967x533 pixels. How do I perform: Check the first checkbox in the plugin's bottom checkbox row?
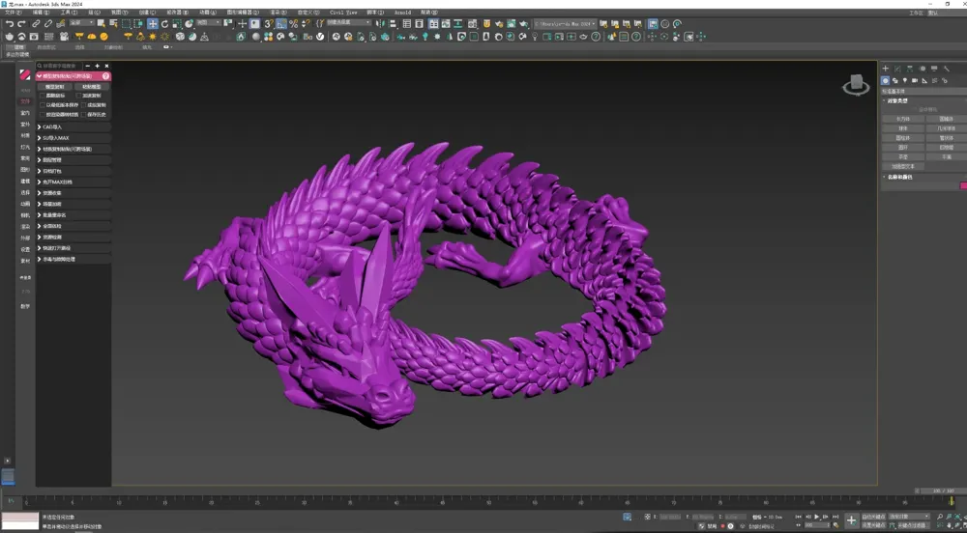pyautogui.click(x=43, y=115)
